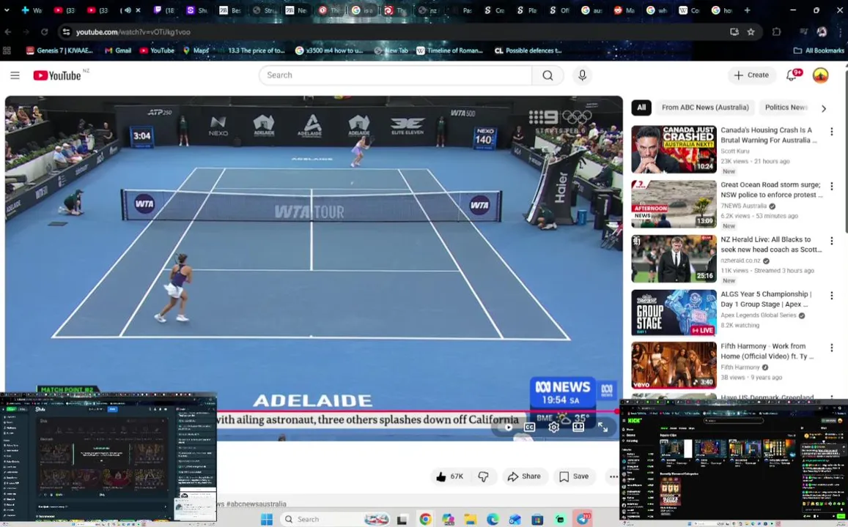Click the magnifier search button beside the search box

point(547,75)
